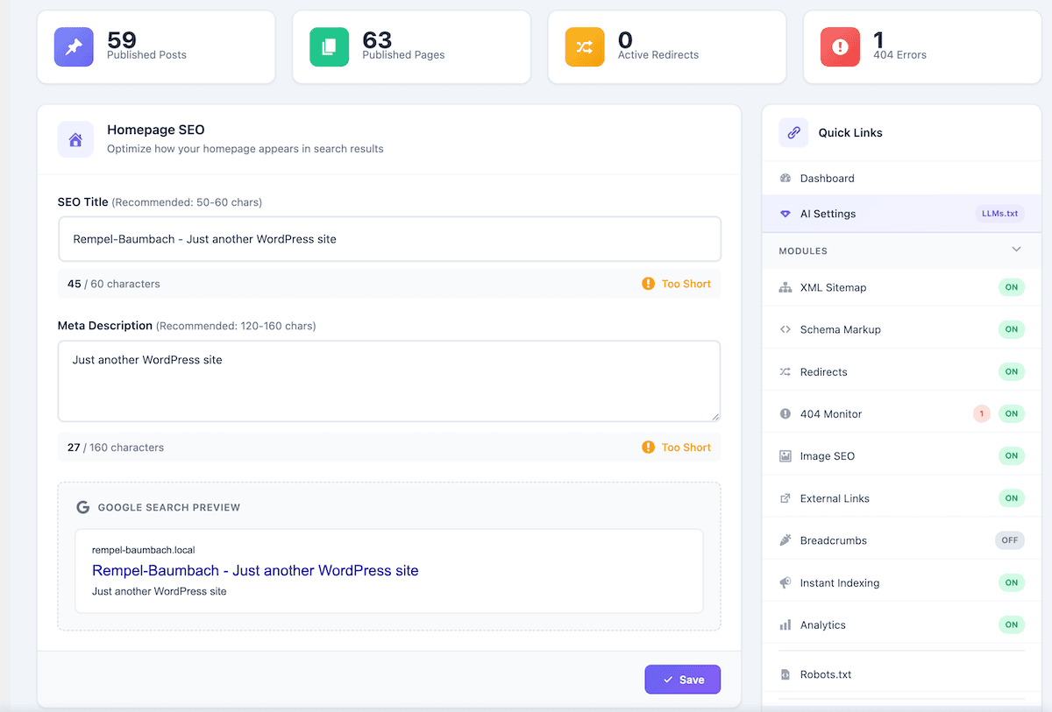The image size is (1052, 712).
Task: Click the GOOGLE SEARCH PREVIEW label
Action: point(169,507)
